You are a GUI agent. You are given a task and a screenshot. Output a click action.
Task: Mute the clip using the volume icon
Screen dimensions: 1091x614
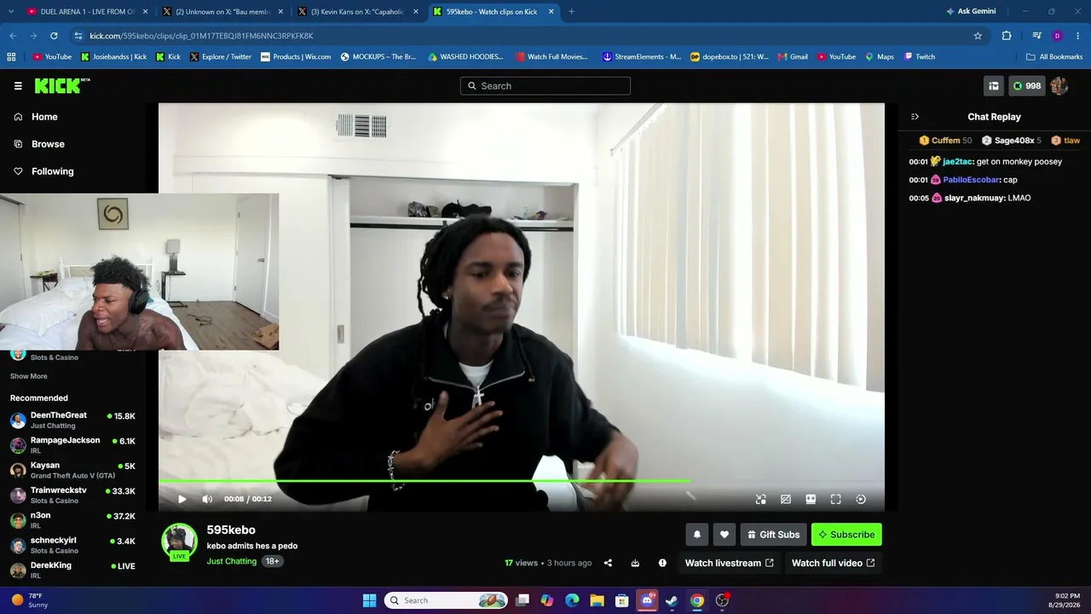click(207, 499)
